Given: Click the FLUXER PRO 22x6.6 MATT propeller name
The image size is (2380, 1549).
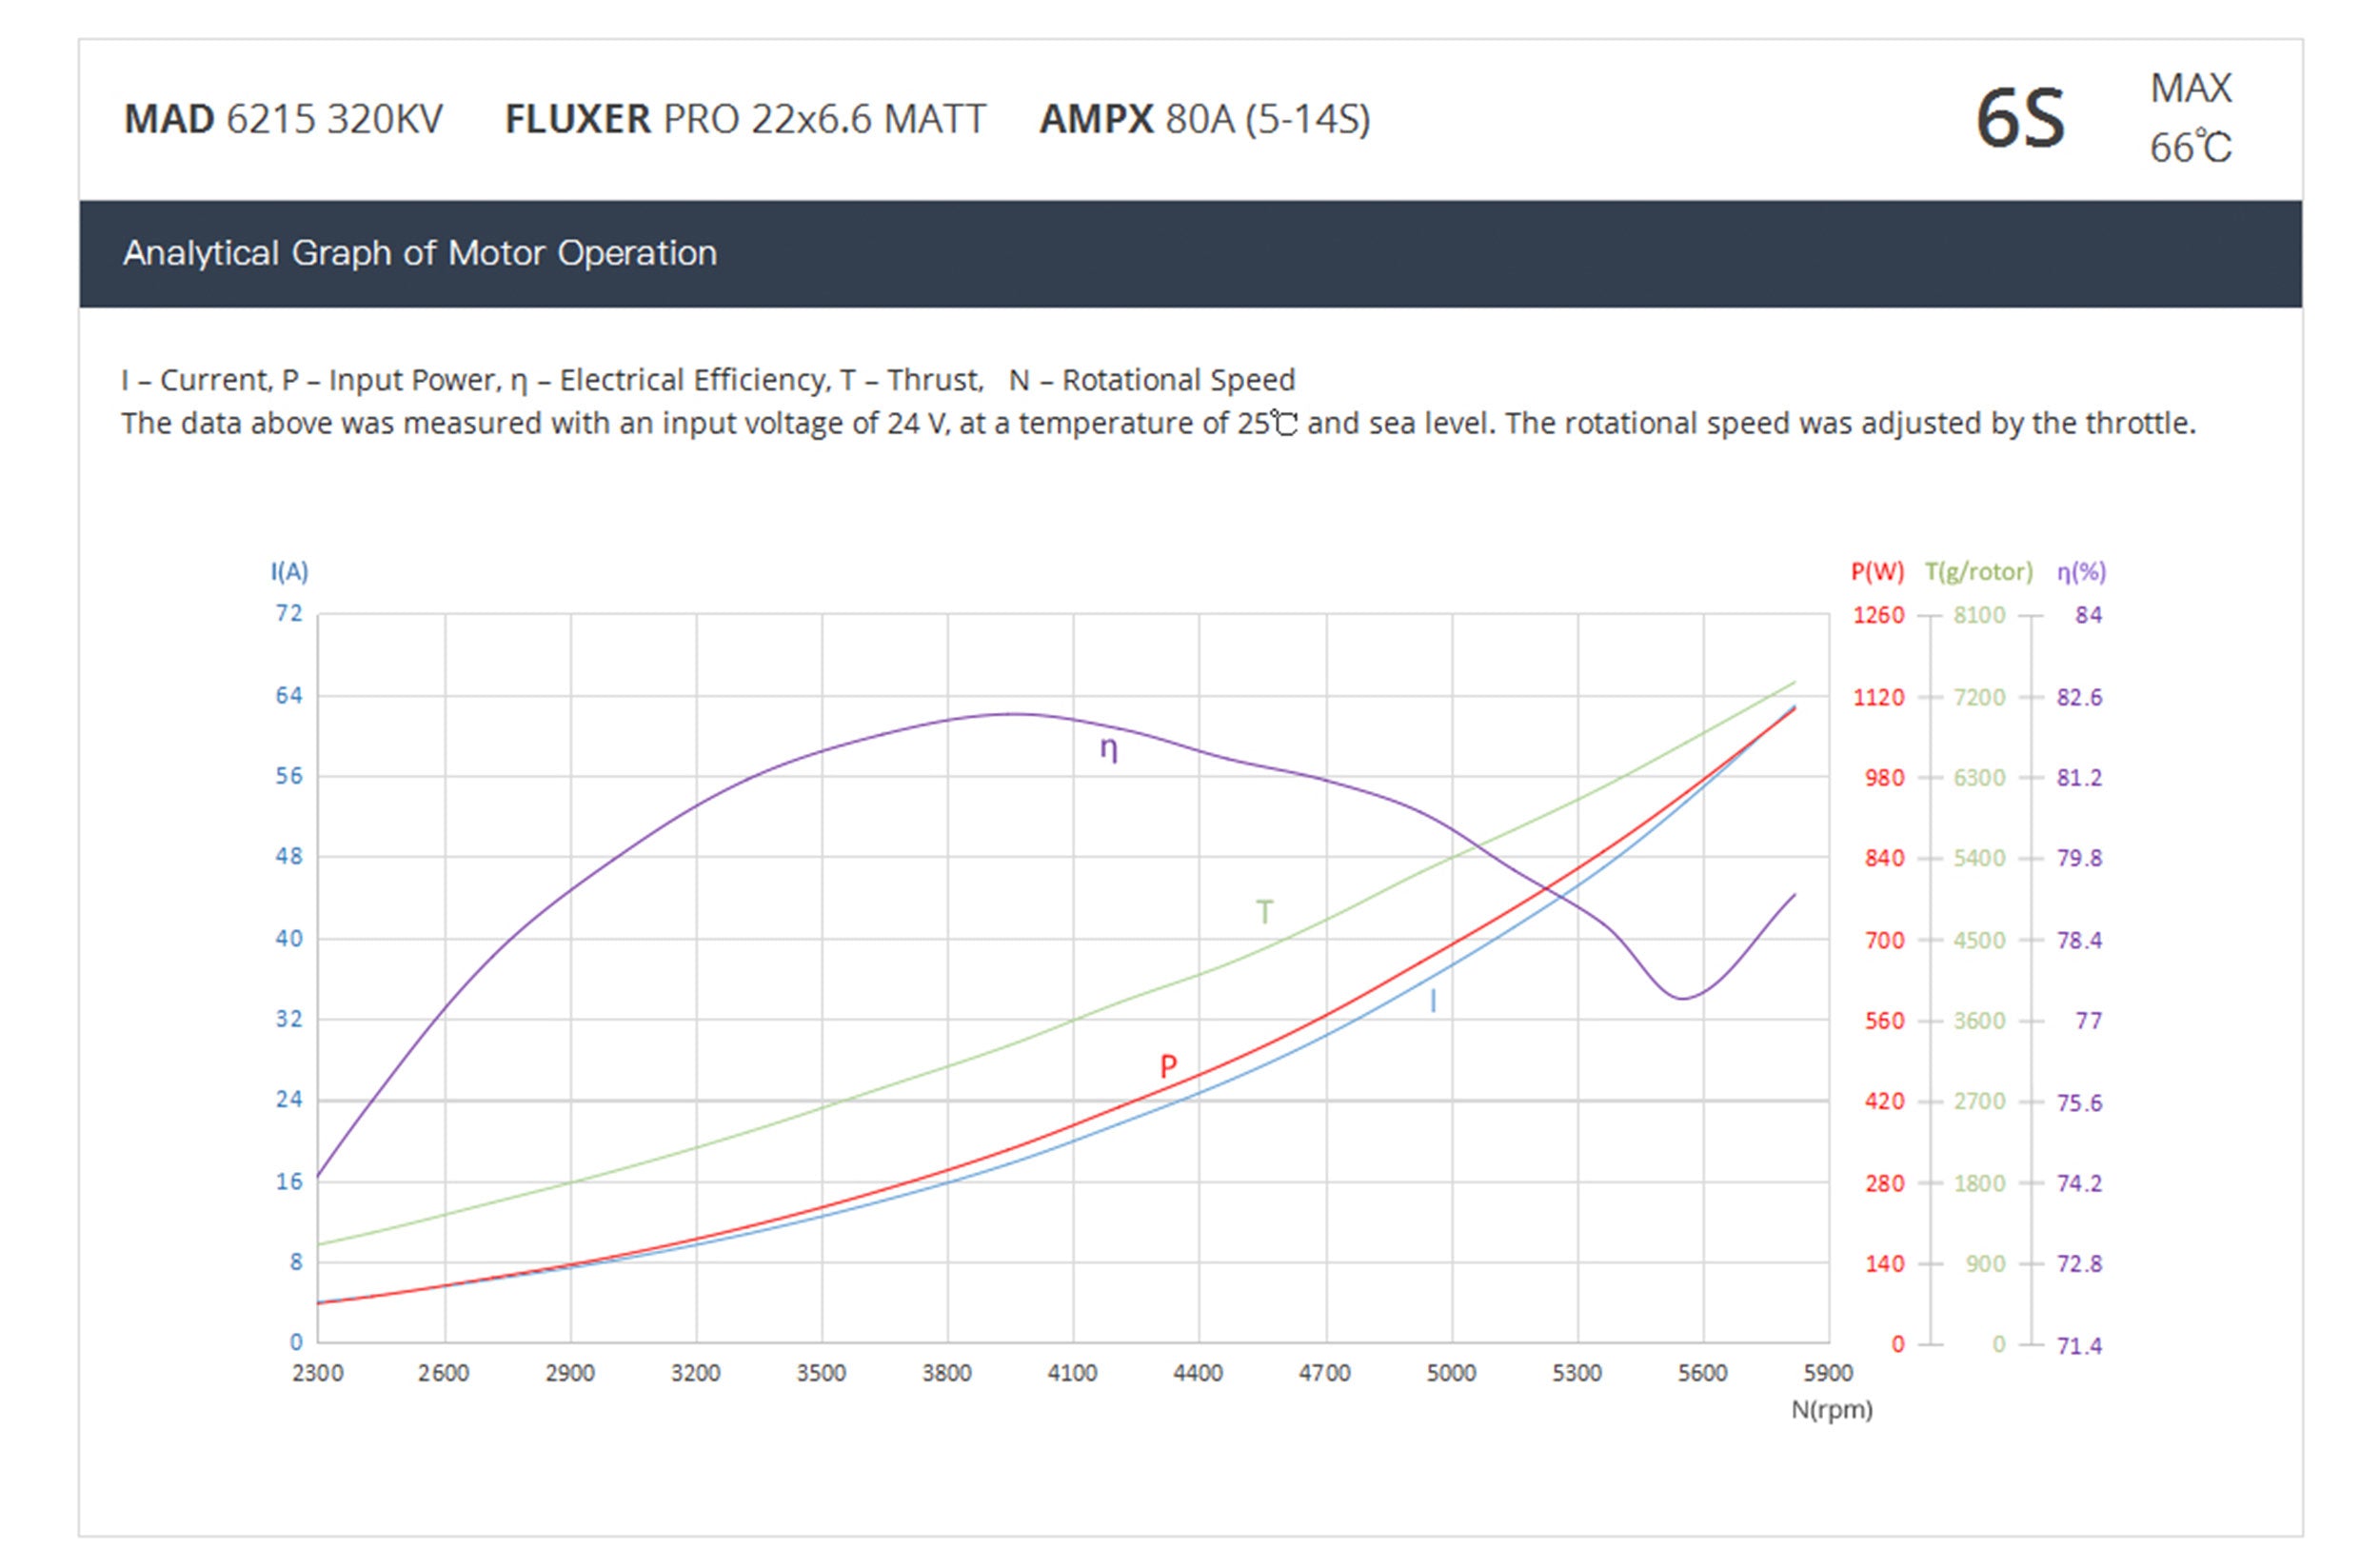Looking at the screenshot, I should coord(745,119).
